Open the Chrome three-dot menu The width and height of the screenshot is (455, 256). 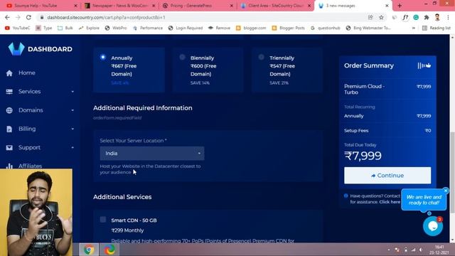448,17
